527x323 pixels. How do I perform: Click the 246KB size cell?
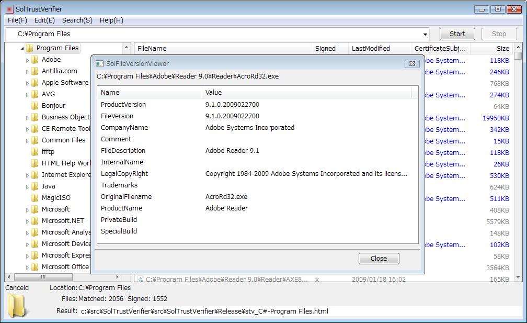(499, 72)
